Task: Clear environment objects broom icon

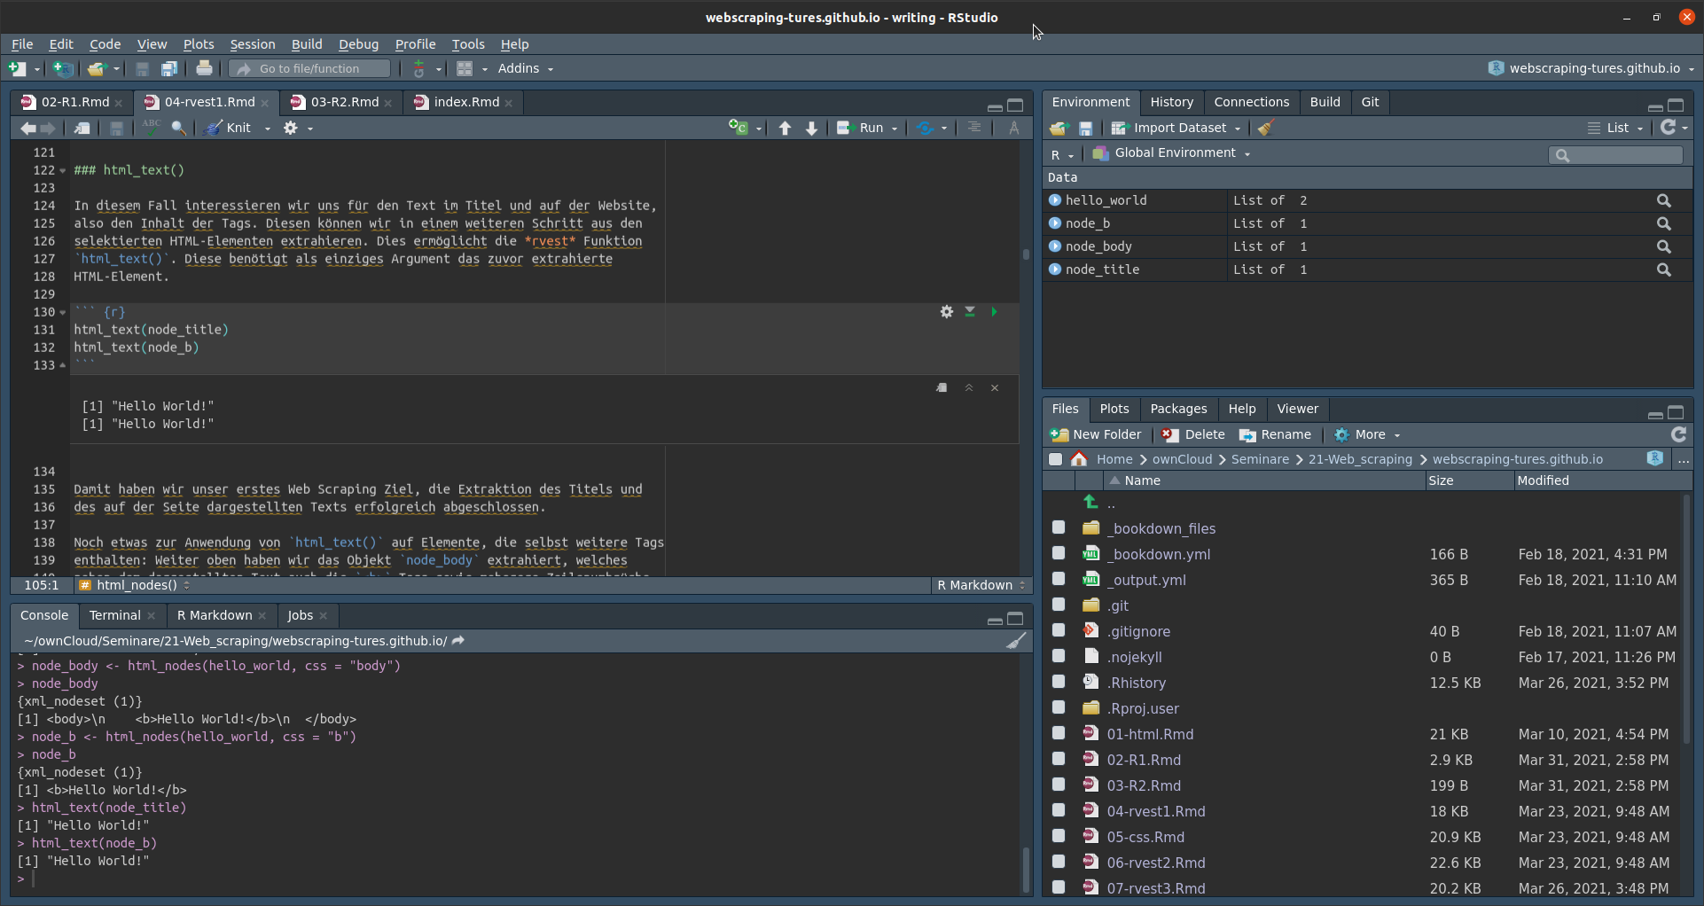Action: (1265, 128)
